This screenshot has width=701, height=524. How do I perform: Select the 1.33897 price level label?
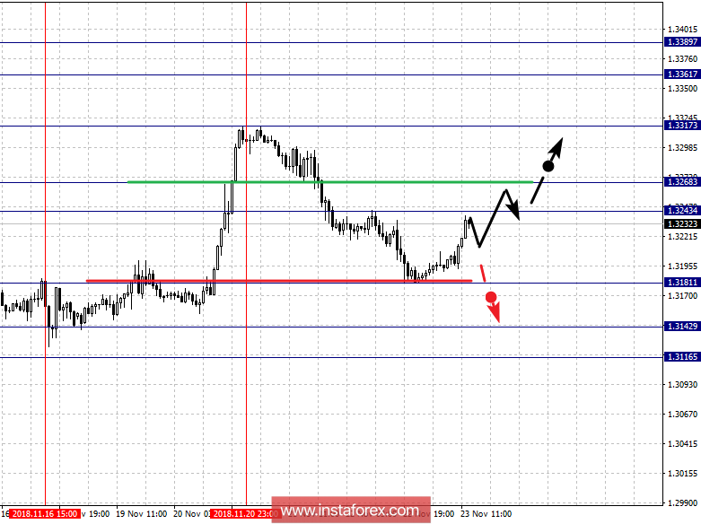pyautogui.click(x=682, y=42)
